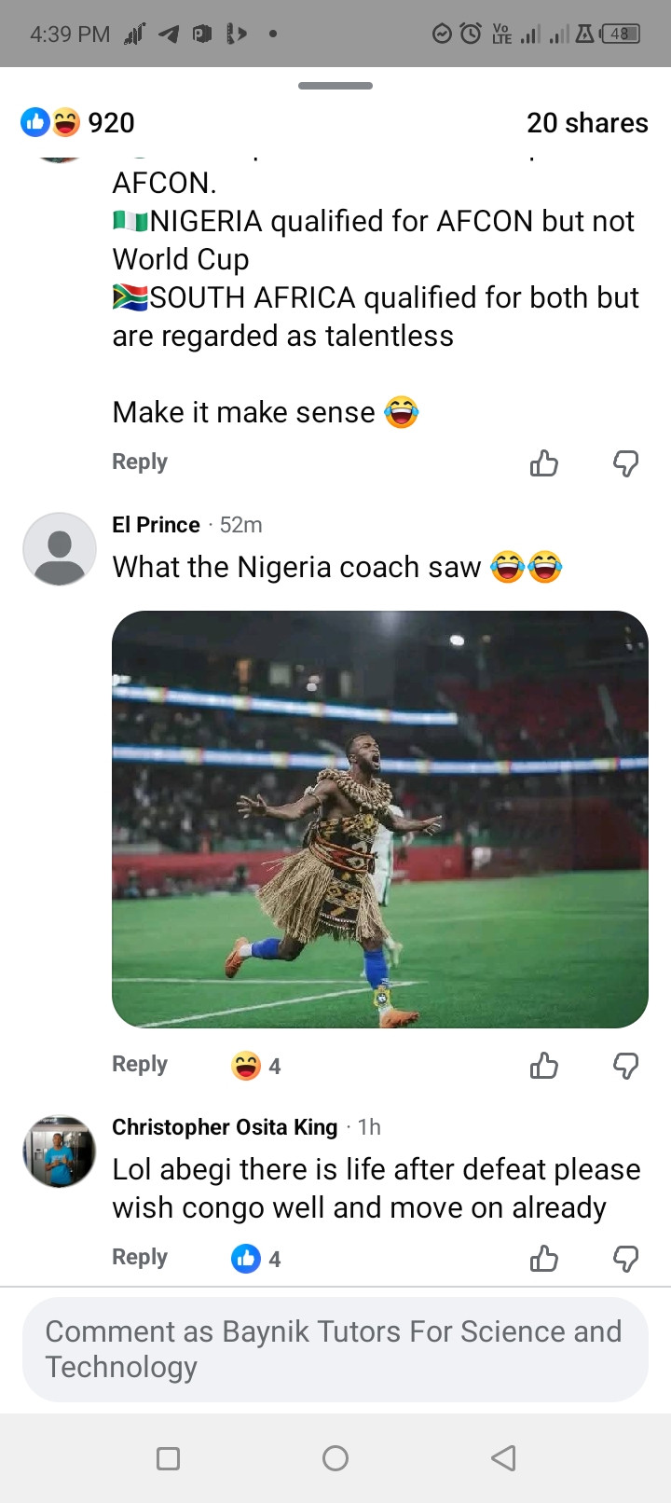Like Christopher Osita King's comment

pyautogui.click(x=544, y=1258)
